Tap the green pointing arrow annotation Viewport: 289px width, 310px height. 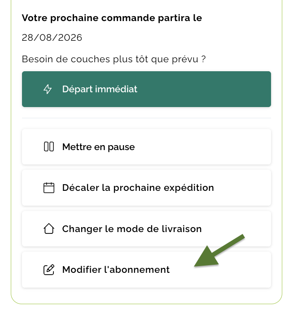pos(219,250)
